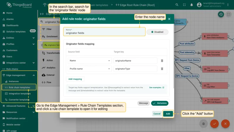Open the Profile name source field dropdown

coord(90,69)
